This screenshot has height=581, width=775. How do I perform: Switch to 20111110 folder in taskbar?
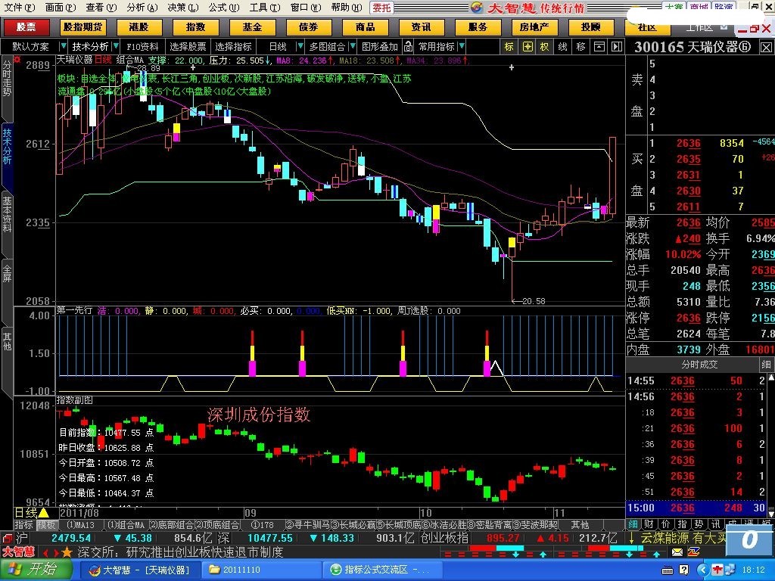tap(262, 570)
